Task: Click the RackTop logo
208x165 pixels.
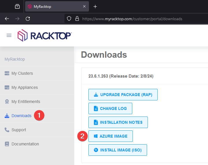Action: pos(44,35)
